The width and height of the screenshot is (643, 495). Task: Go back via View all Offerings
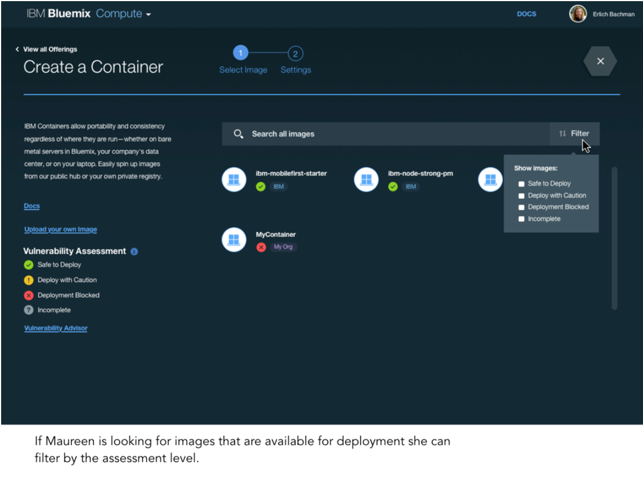tap(50, 49)
